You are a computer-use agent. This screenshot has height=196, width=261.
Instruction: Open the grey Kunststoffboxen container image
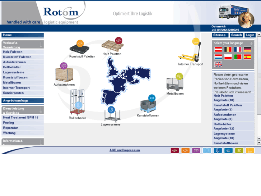[148, 105]
